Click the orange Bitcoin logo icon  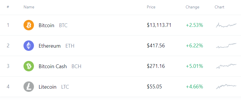coord(29,25)
